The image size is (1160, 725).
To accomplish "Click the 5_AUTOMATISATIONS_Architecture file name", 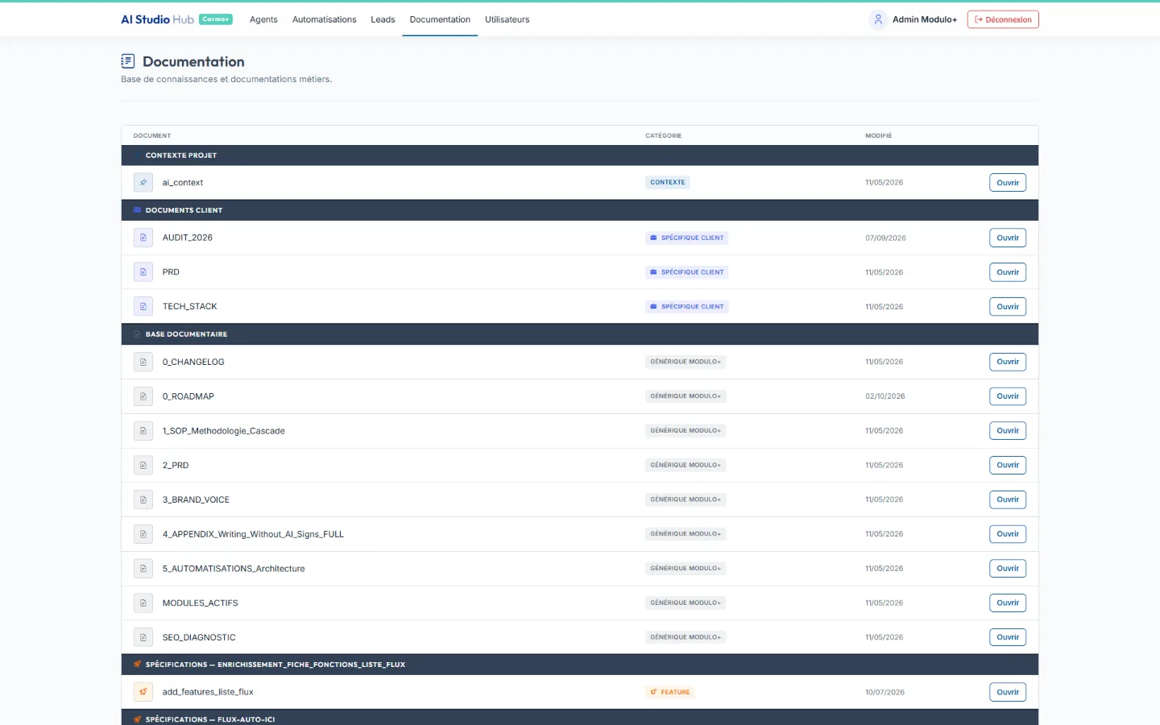I will (x=234, y=569).
